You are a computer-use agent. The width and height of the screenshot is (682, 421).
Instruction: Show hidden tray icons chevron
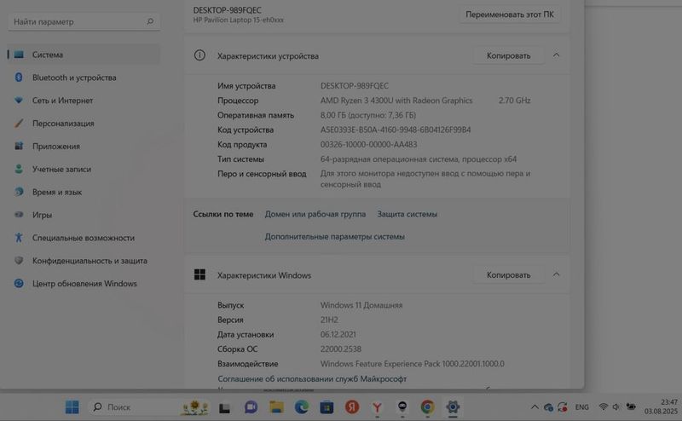535,407
